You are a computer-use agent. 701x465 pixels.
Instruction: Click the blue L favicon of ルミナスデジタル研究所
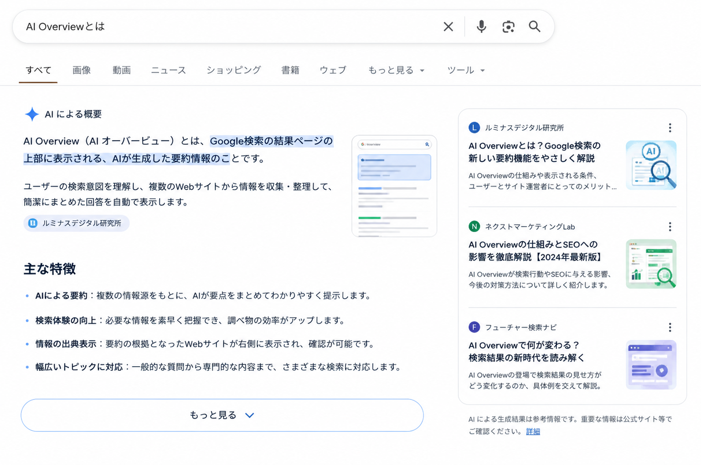click(474, 127)
